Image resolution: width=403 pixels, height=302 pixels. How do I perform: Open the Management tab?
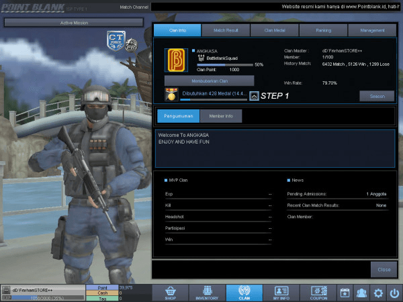point(372,30)
